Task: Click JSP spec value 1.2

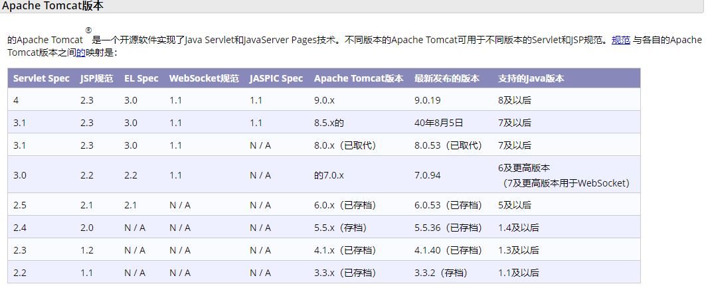Action: pyautogui.click(x=87, y=250)
